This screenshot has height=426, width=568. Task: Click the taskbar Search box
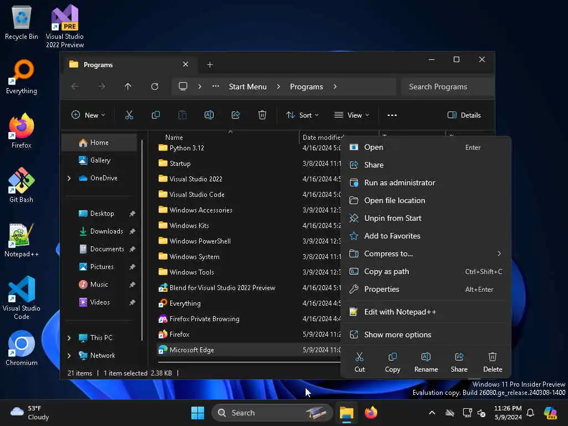272,413
